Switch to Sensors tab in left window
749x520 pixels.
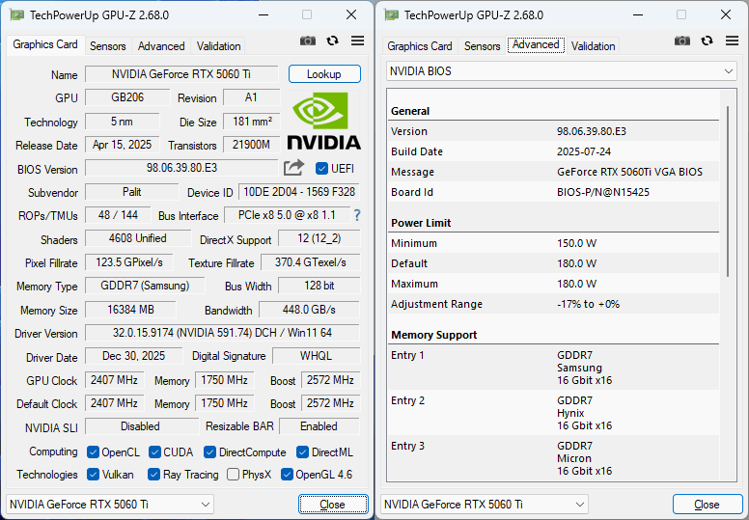click(107, 46)
